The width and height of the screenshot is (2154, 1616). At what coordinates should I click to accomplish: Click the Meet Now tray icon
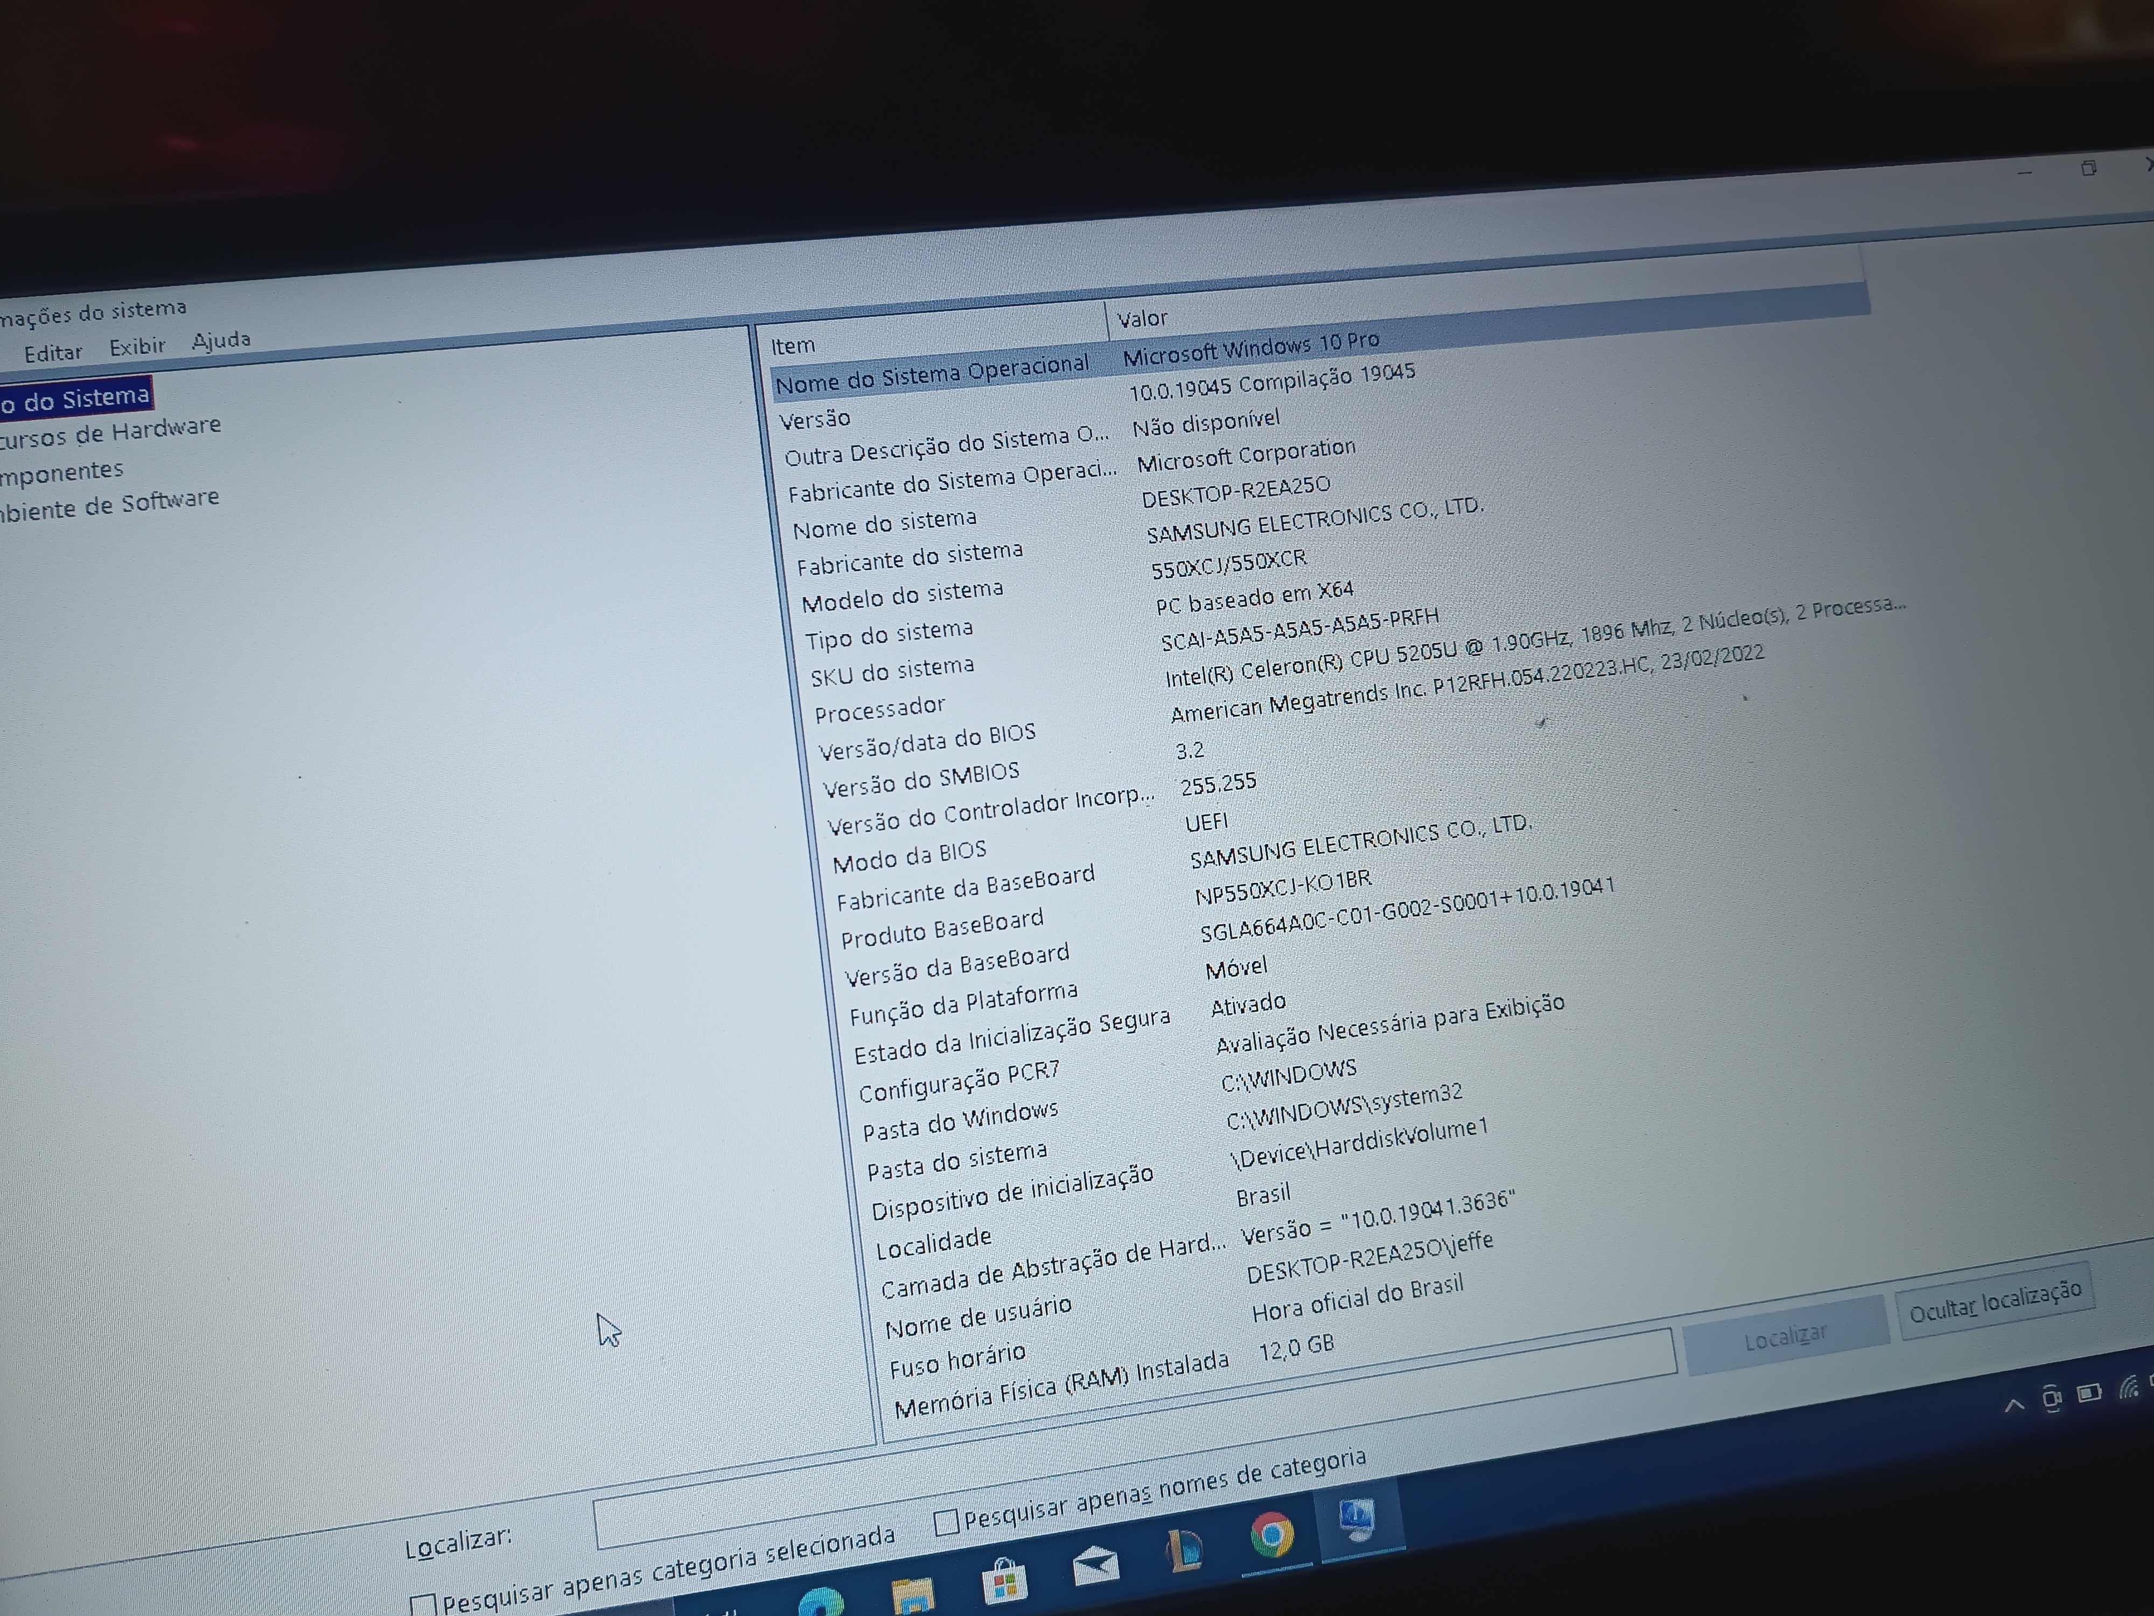click(x=2051, y=1399)
